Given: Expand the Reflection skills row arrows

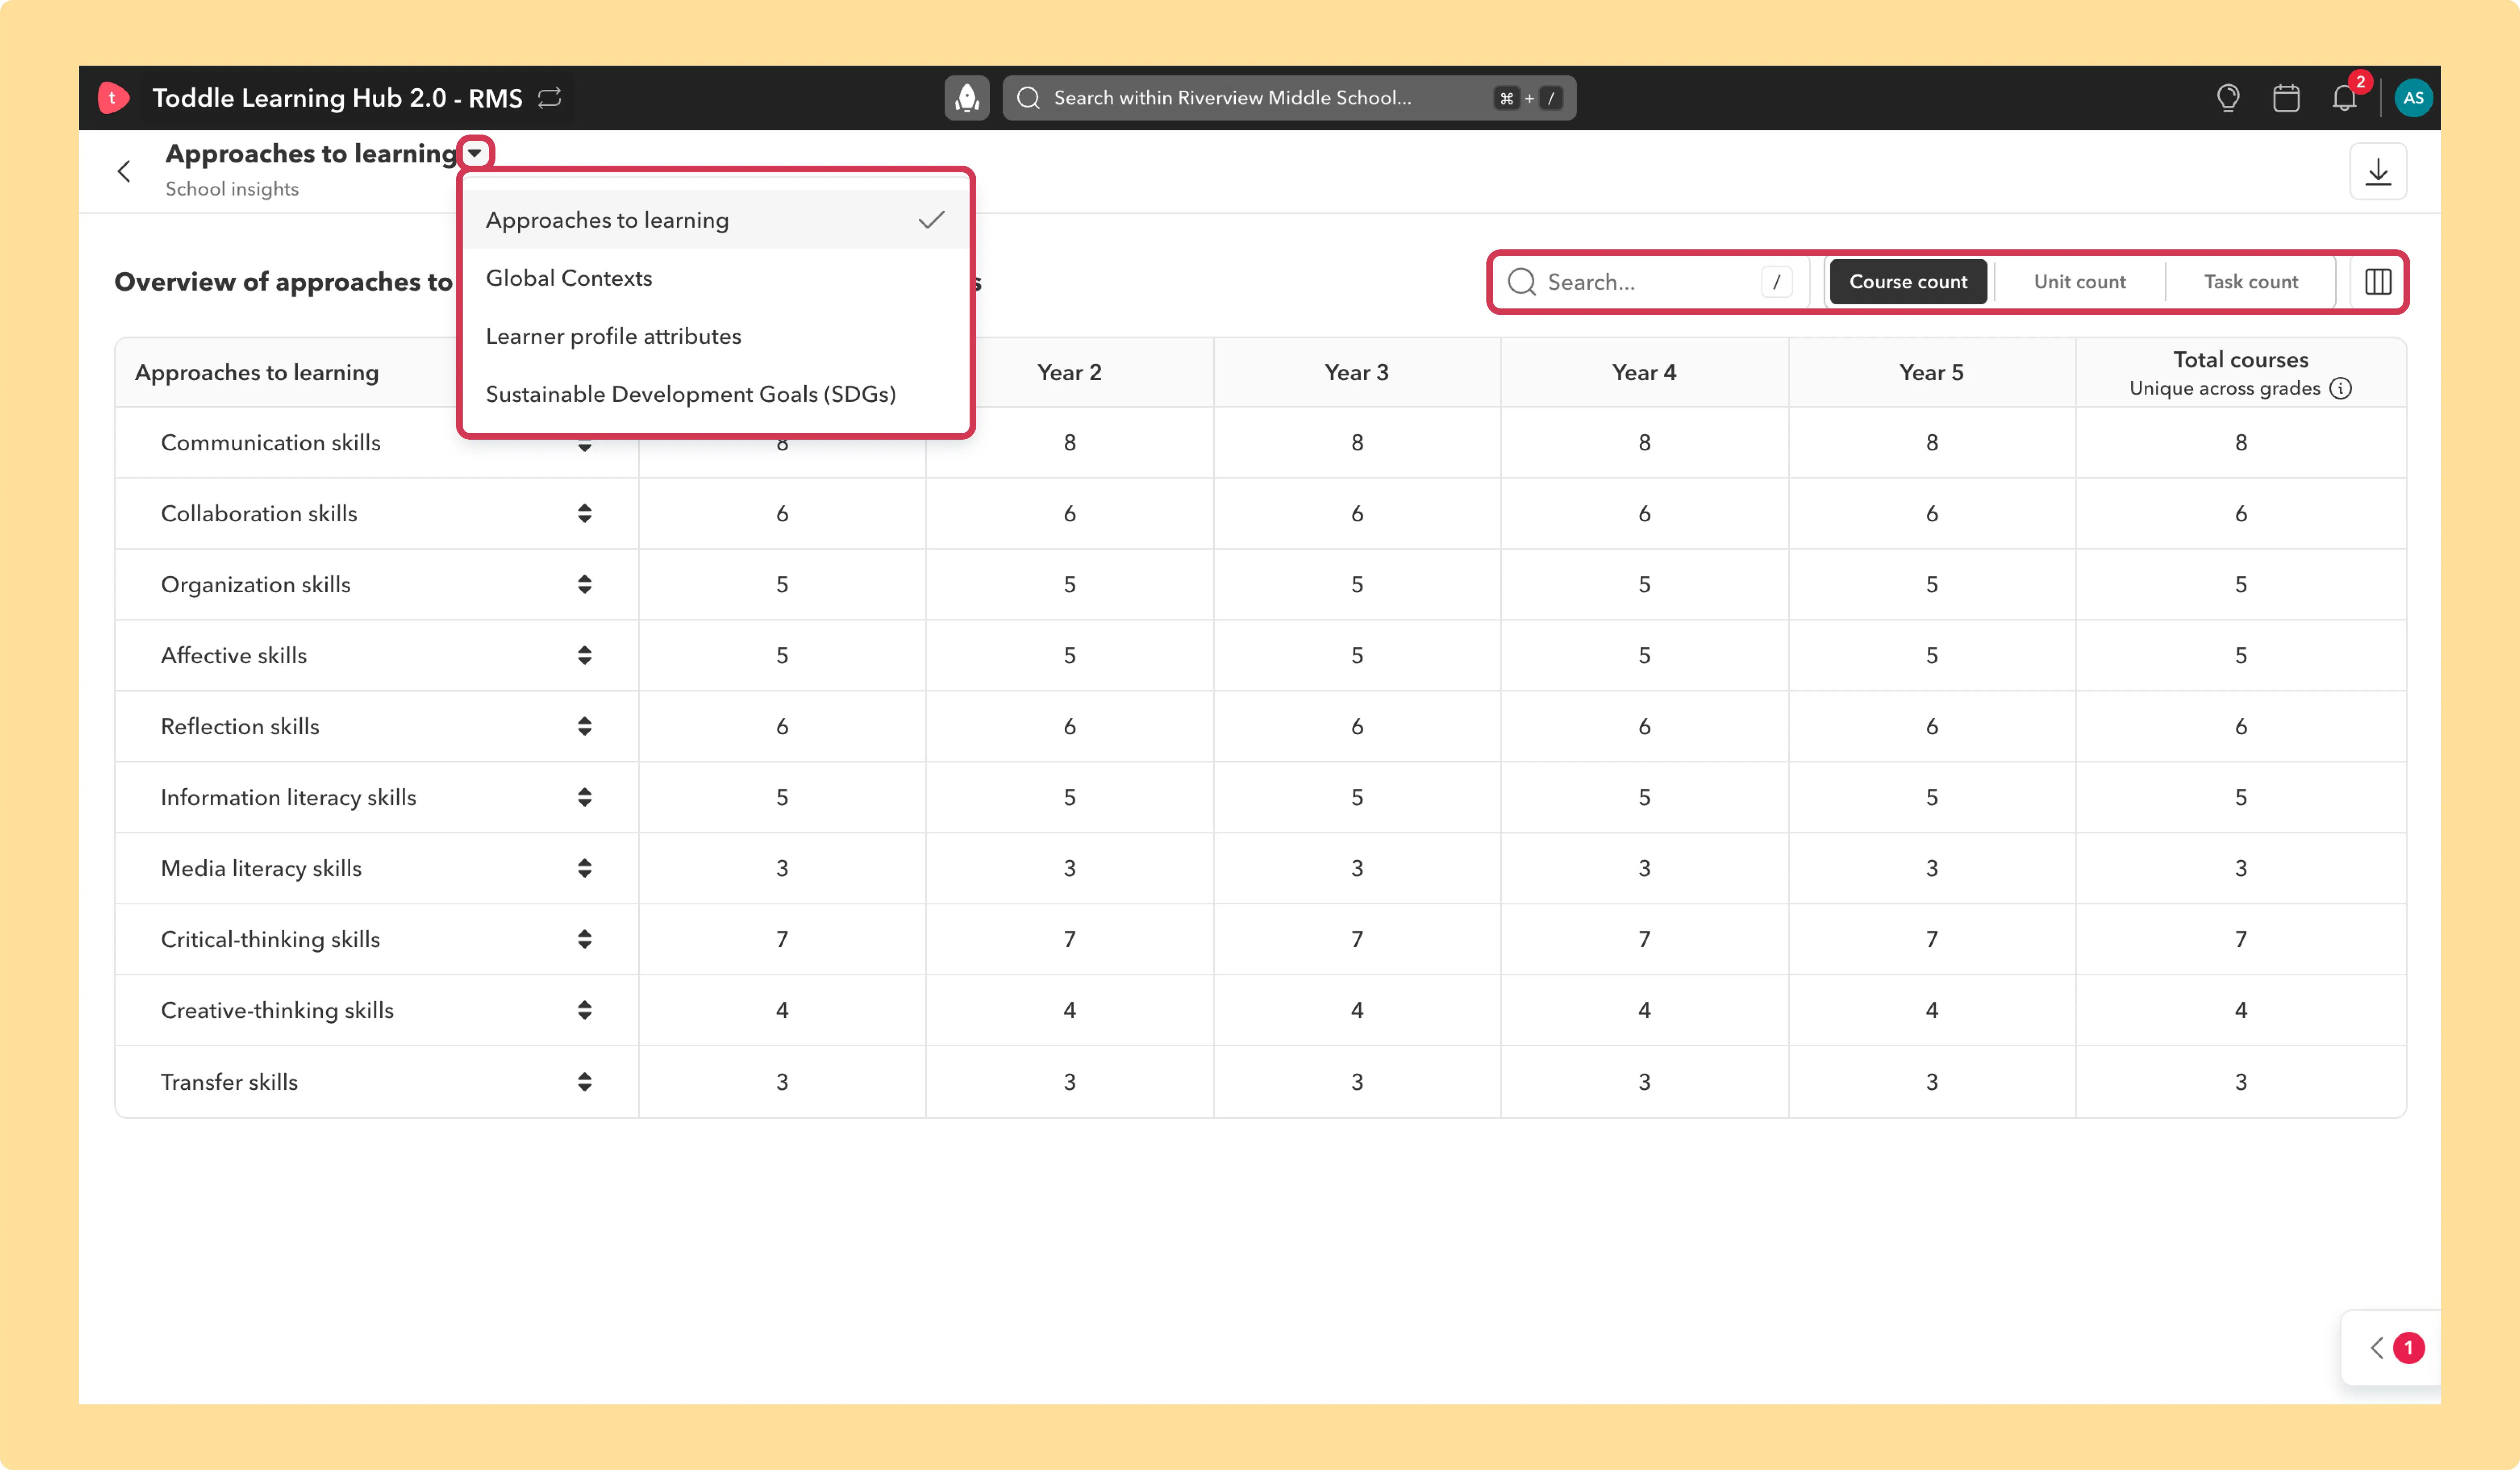Looking at the screenshot, I should (x=585, y=726).
